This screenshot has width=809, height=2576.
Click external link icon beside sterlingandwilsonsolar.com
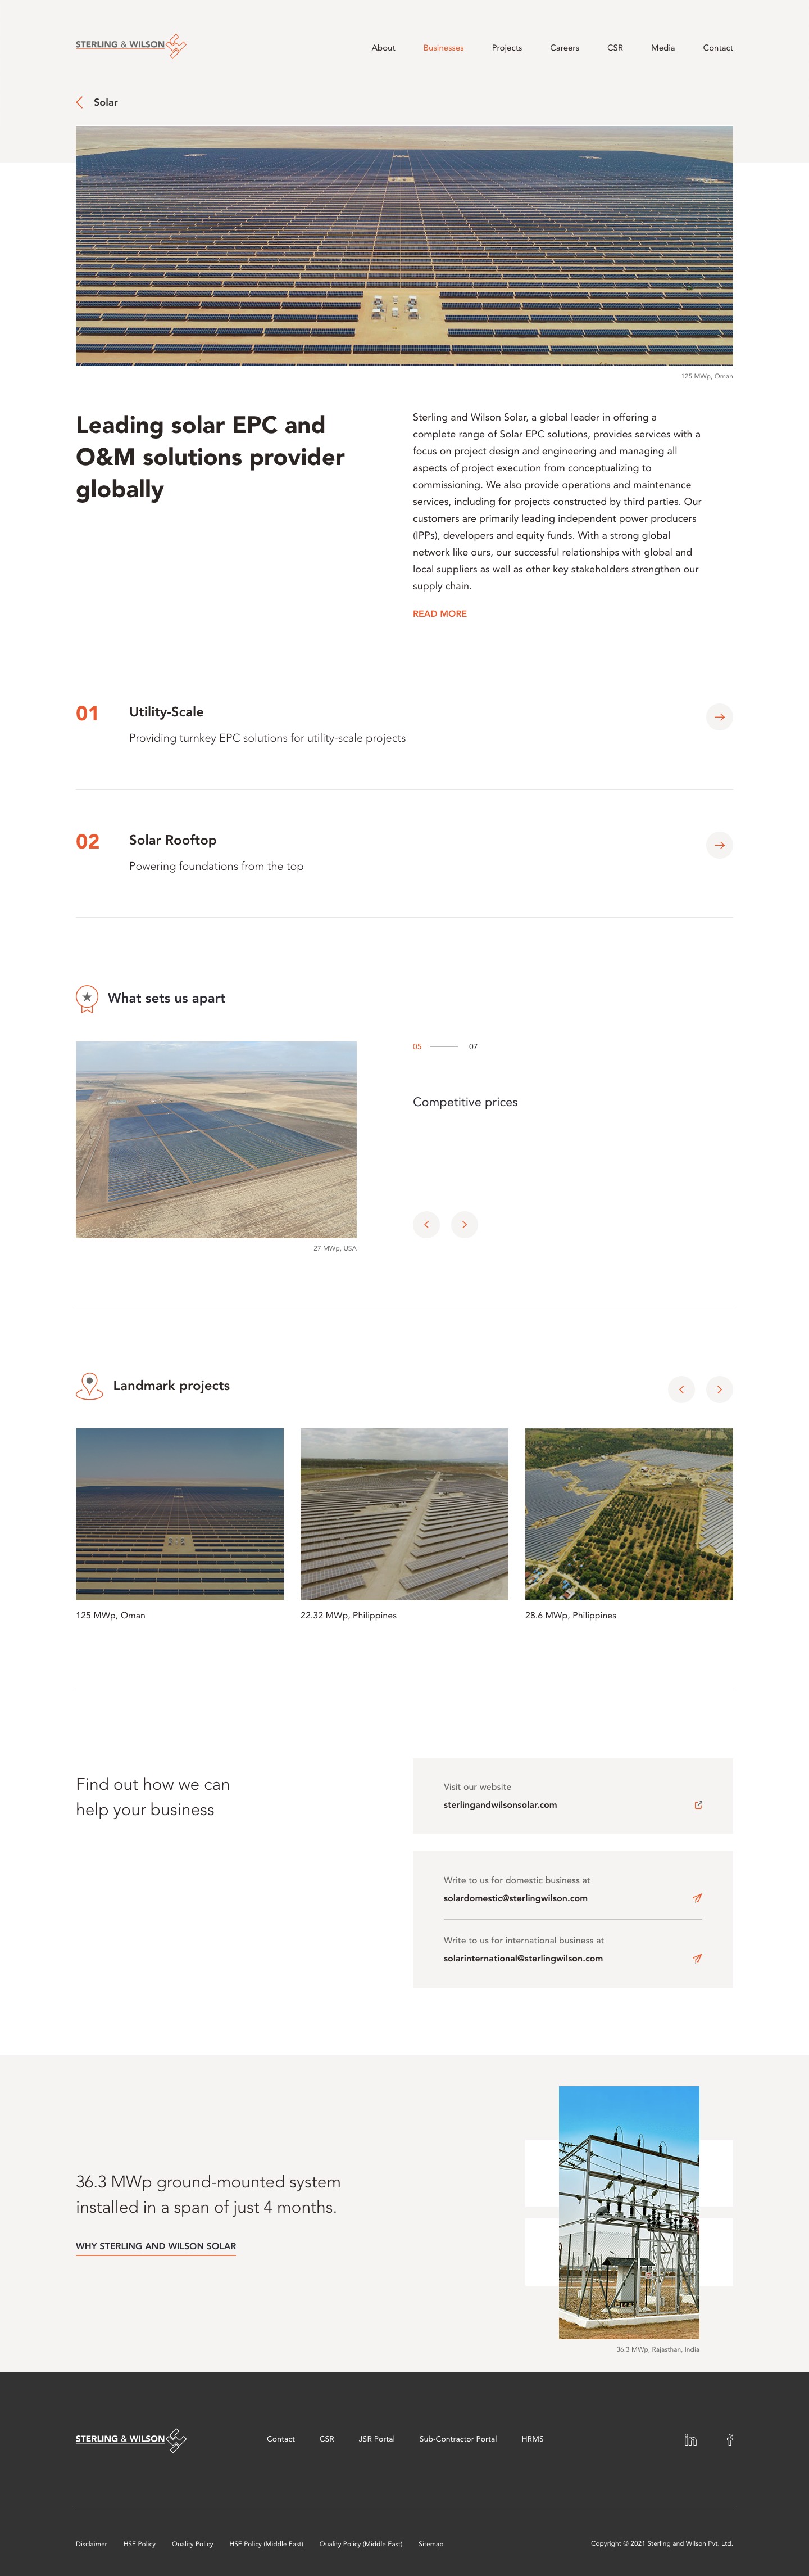[698, 1805]
